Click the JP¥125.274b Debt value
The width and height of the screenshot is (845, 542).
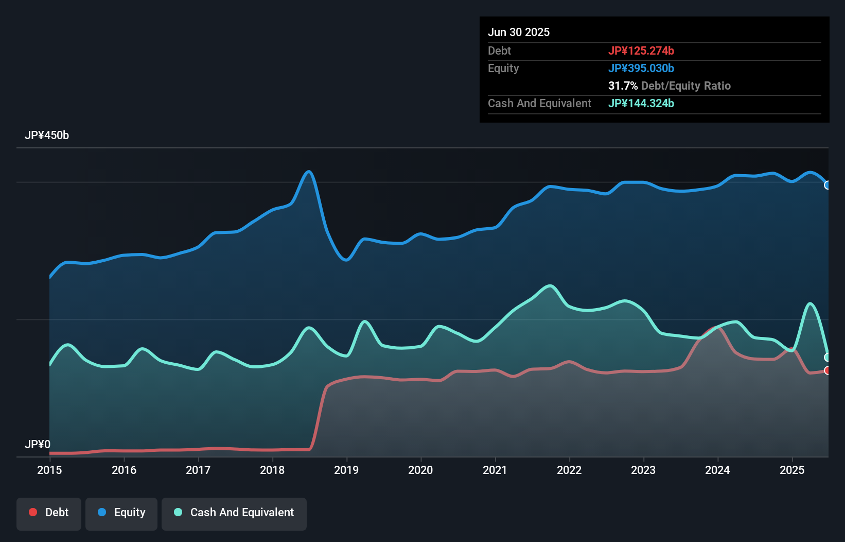642,50
